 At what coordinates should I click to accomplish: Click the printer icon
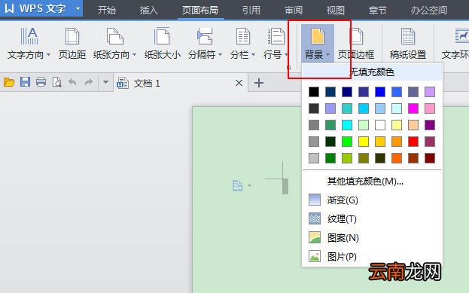[41, 81]
